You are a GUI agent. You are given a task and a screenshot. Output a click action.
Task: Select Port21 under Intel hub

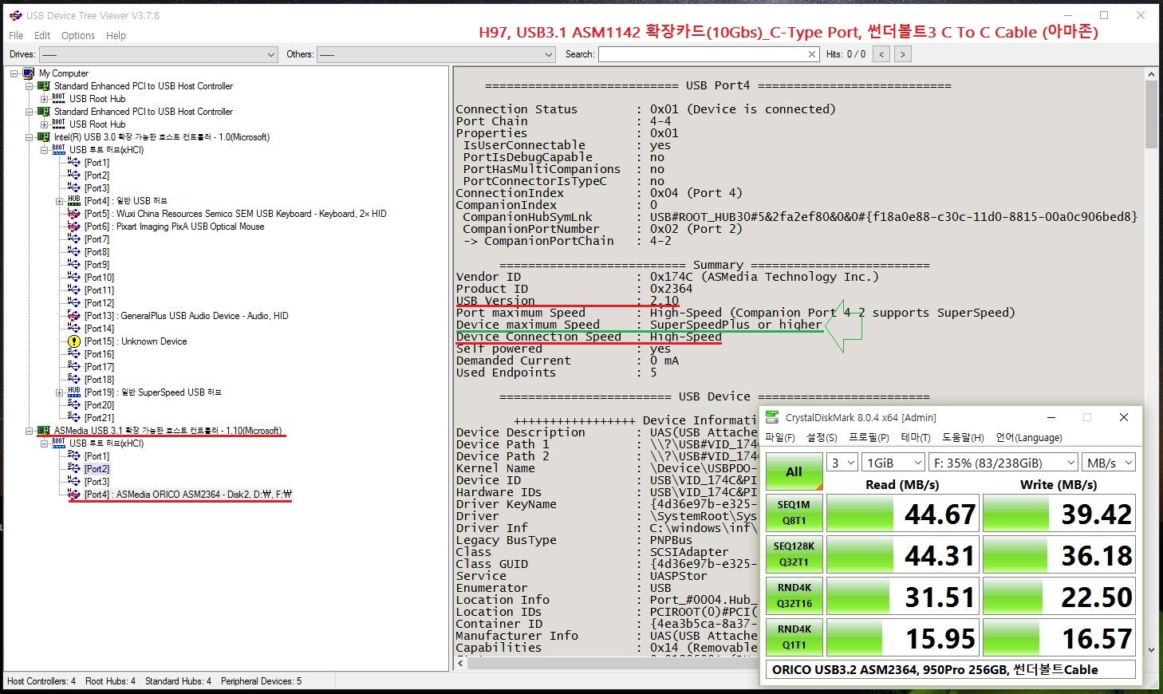(x=99, y=418)
